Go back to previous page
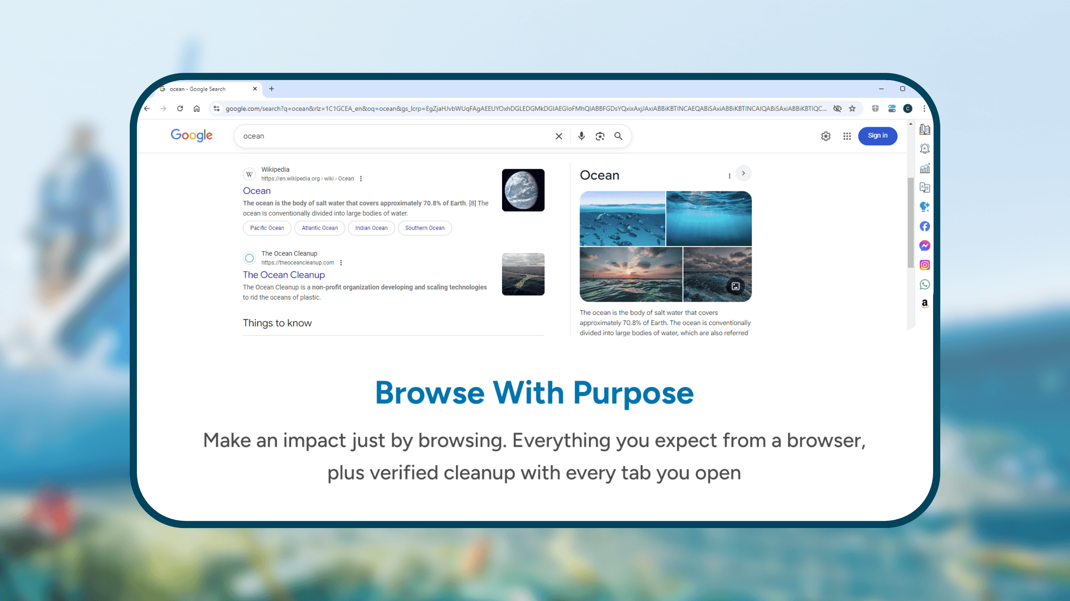This screenshot has height=601, width=1070. pyautogui.click(x=147, y=109)
